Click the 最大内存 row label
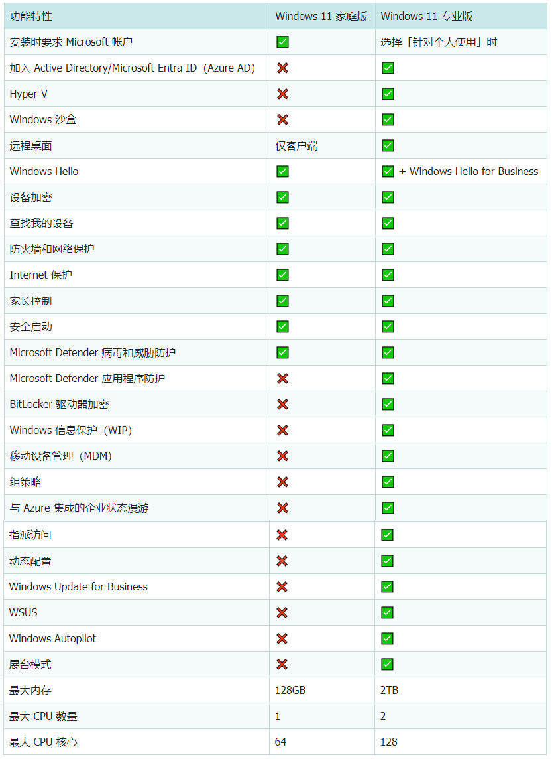Viewport: 552px width, 759px height. [30, 690]
